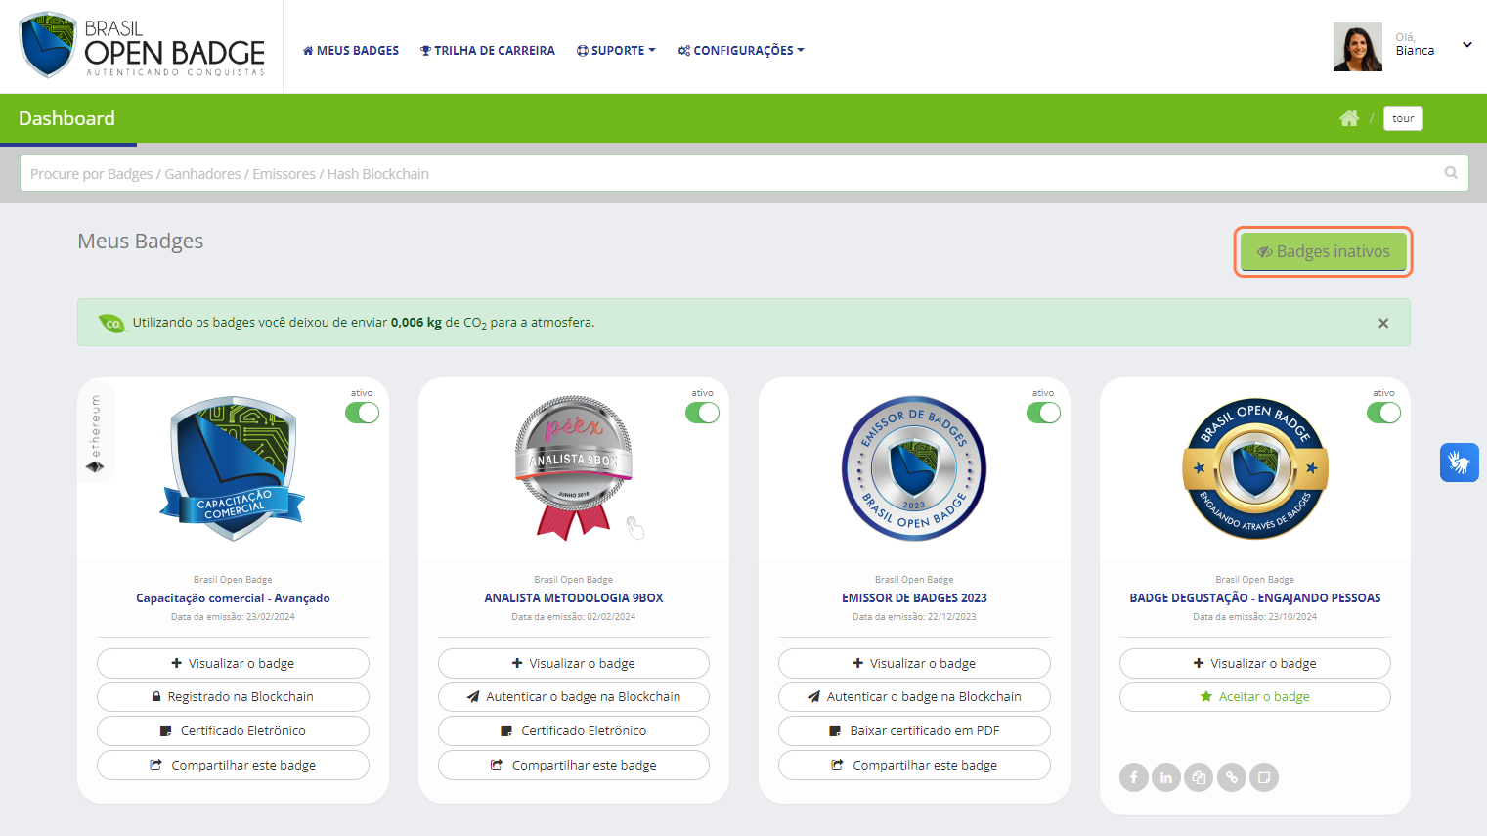The image size is (1487, 836).
Task: Click the sticky note icon on Degustação badge
Action: tap(1264, 777)
